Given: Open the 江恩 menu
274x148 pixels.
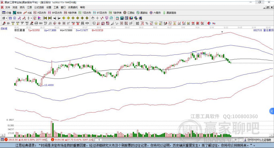Looking at the screenshot, I should (x=29, y=7).
